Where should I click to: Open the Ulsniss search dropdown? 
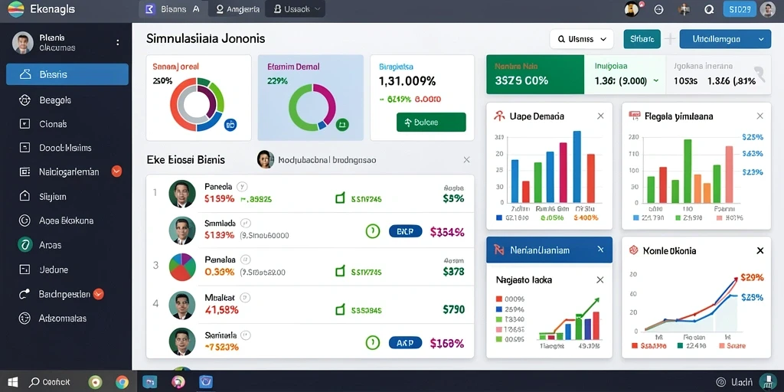pyautogui.click(x=582, y=39)
